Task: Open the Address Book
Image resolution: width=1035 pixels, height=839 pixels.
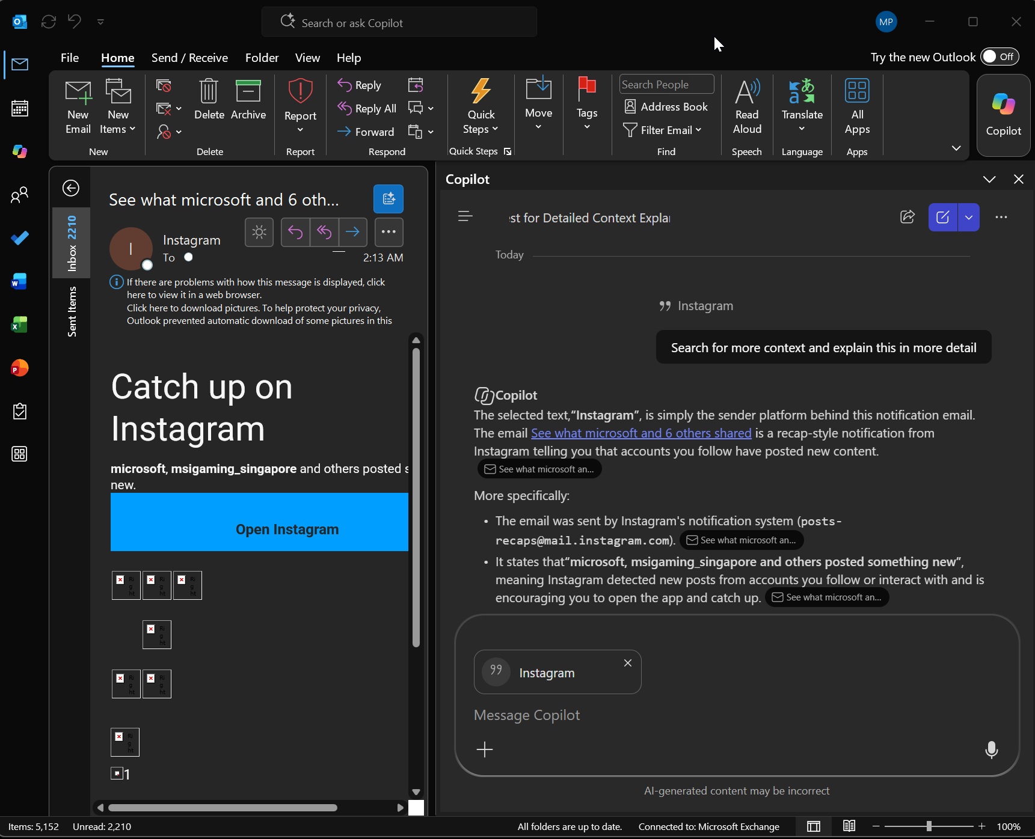Action: [666, 107]
